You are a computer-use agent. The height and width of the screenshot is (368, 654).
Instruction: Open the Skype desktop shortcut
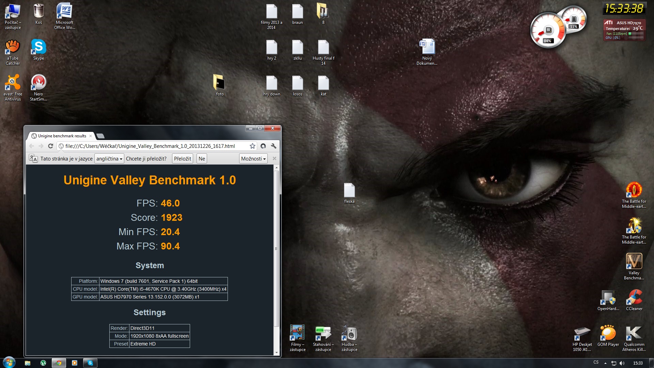click(38, 48)
